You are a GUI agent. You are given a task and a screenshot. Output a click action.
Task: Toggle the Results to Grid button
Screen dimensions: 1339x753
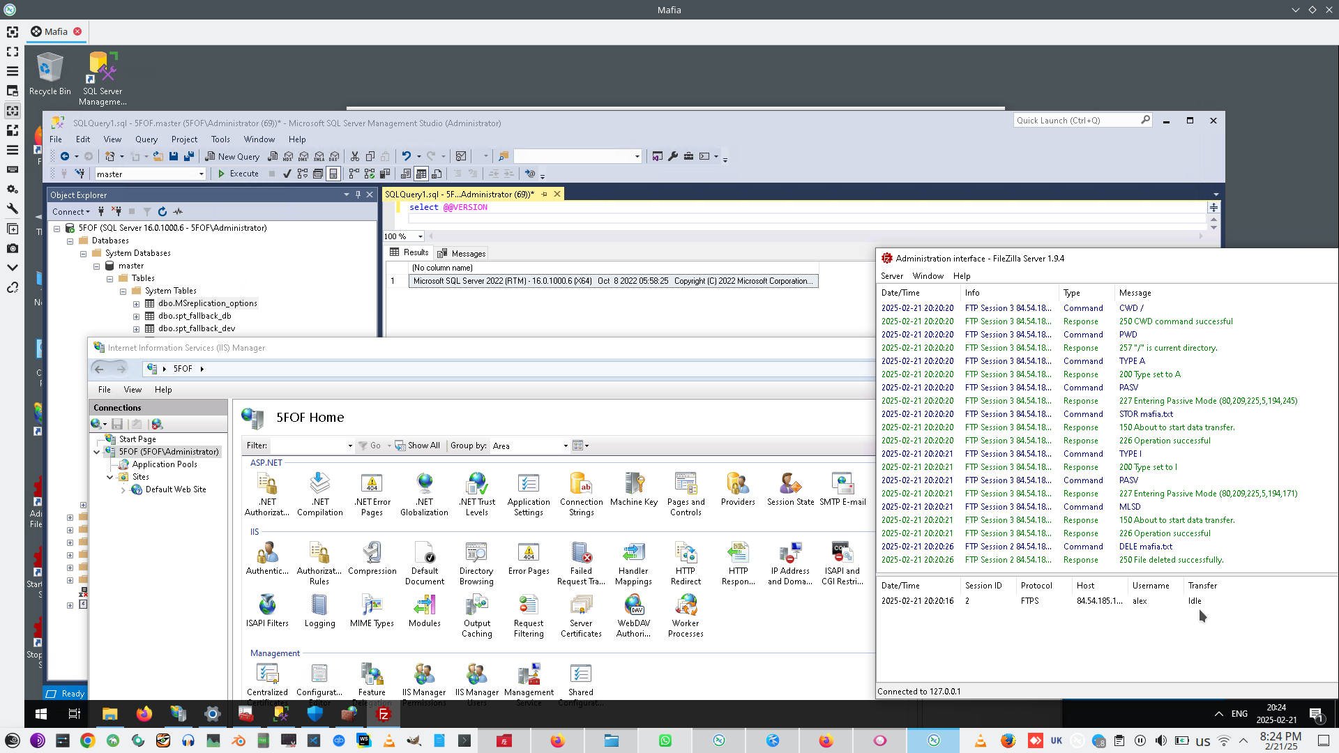click(421, 174)
